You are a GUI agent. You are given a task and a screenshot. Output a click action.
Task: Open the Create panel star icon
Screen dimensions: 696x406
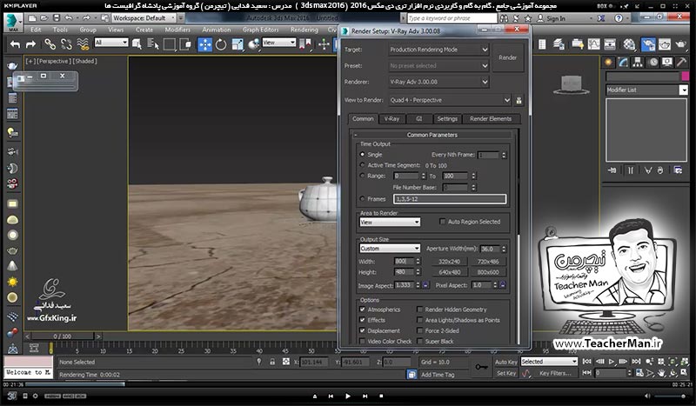[608, 62]
